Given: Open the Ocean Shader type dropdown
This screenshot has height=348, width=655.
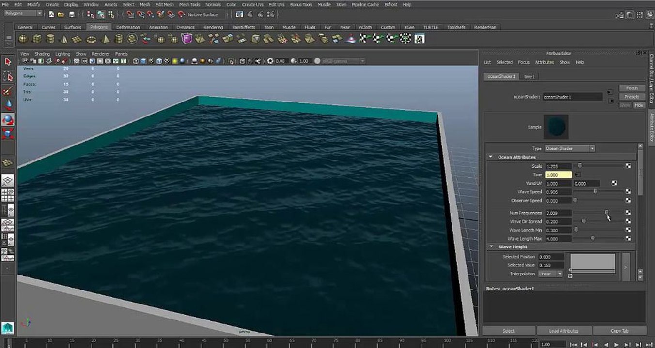Looking at the screenshot, I should coord(570,148).
